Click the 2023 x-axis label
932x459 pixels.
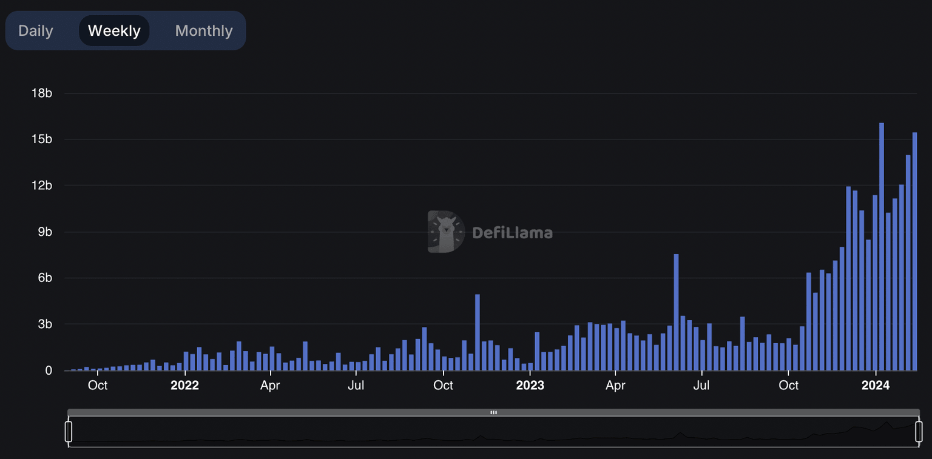click(x=530, y=386)
